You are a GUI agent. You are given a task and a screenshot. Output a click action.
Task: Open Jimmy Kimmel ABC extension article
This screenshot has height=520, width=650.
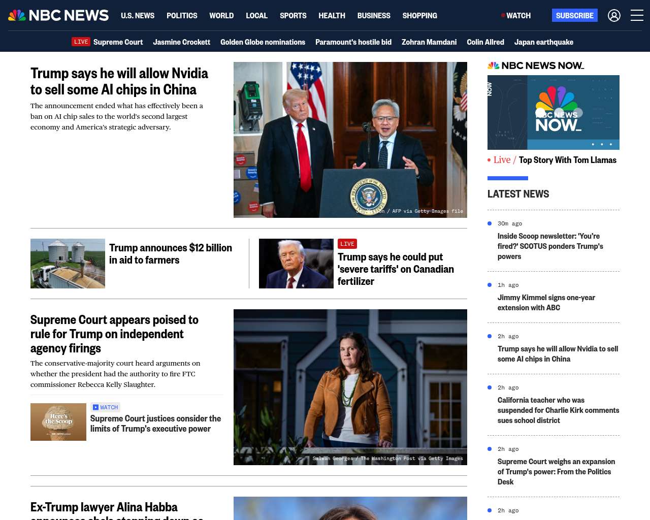click(x=546, y=303)
